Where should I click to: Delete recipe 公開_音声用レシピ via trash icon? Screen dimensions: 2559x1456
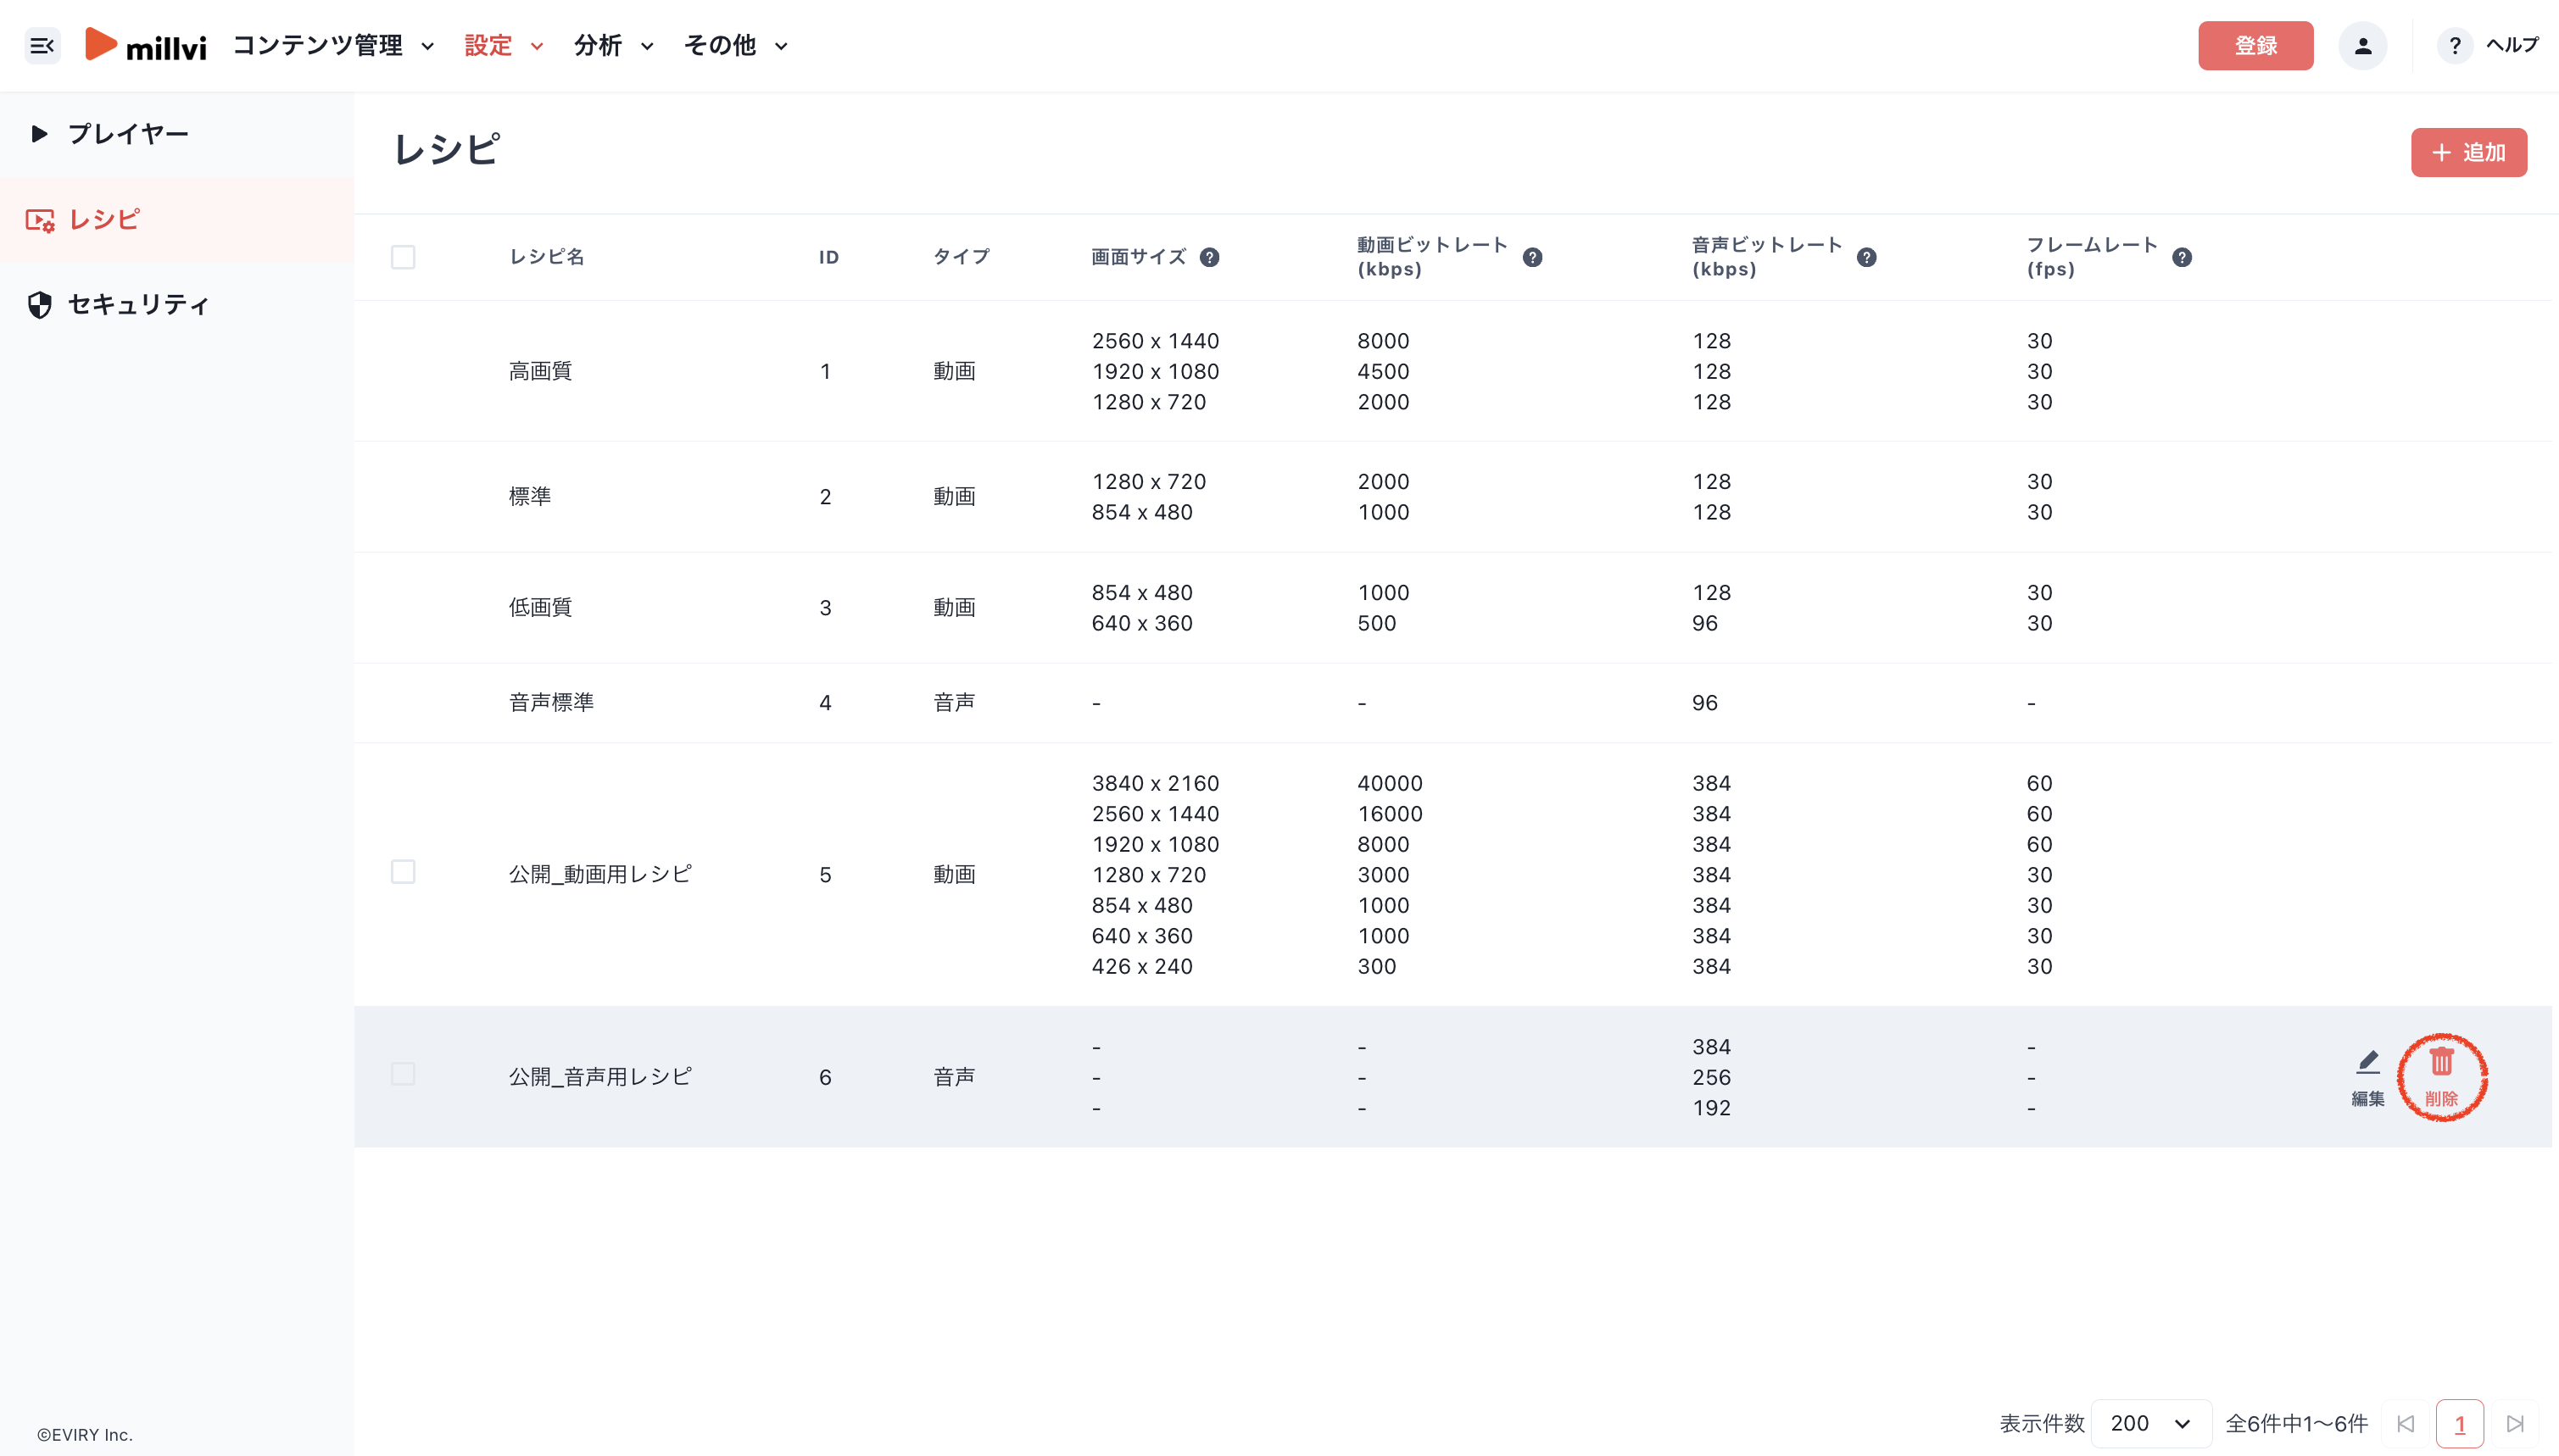[x=2441, y=1076]
